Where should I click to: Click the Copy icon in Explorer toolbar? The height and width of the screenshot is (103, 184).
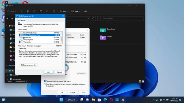(28, 11)
